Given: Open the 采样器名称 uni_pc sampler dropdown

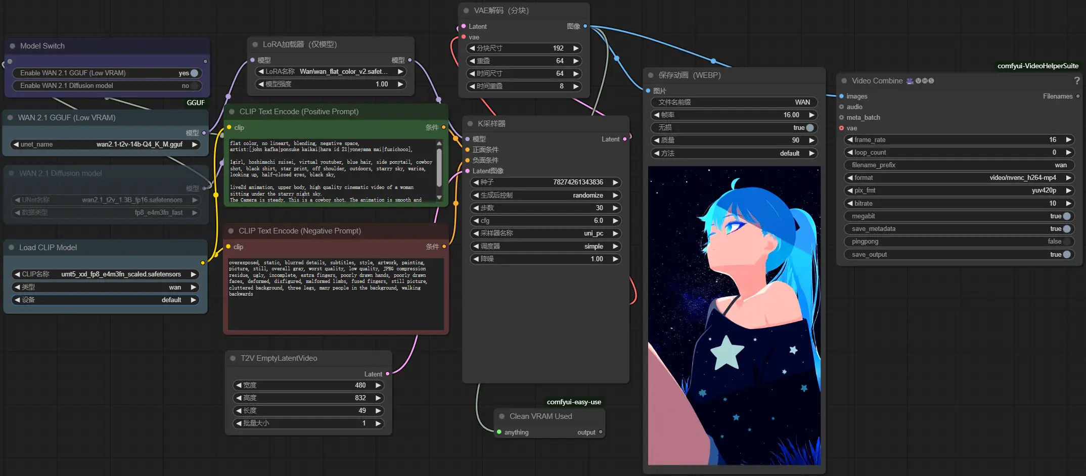Looking at the screenshot, I should (546, 233).
